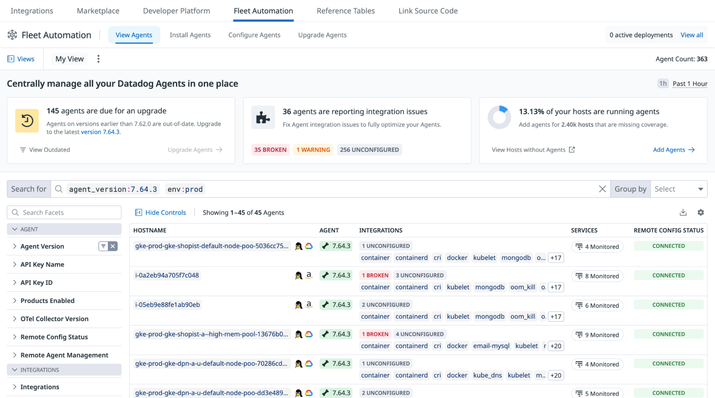Open the Link Source Code tab

point(428,11)
